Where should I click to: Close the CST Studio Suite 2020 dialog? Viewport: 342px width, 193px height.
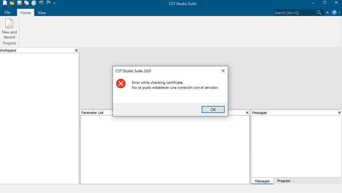pos(223,71)
